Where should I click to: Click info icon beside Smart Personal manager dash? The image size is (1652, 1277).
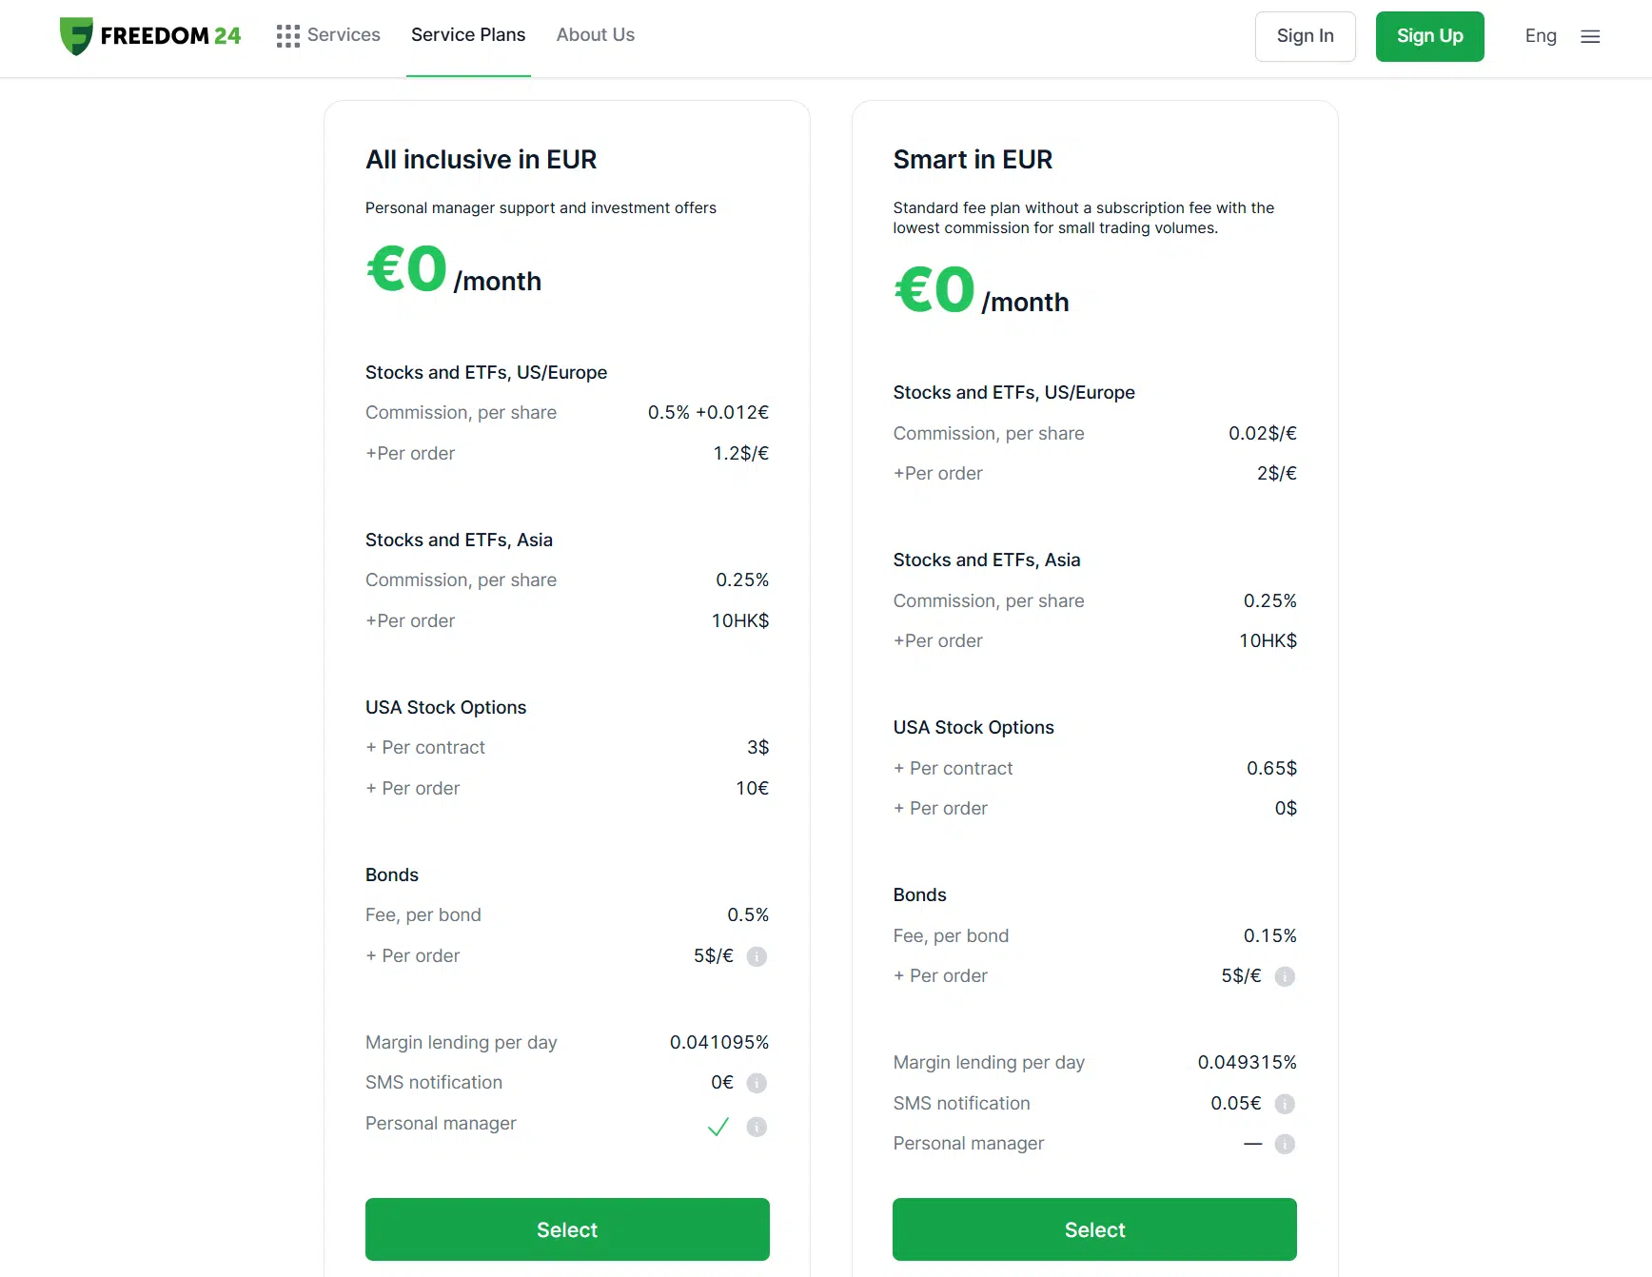[1285, 1144]
